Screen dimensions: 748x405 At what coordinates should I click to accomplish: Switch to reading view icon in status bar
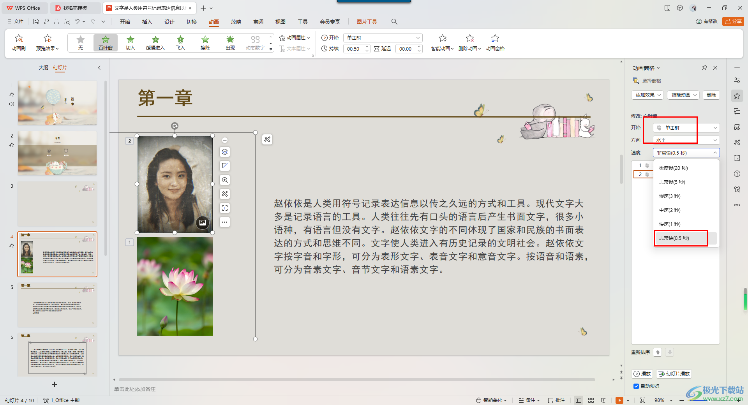(x=603, y=400)
